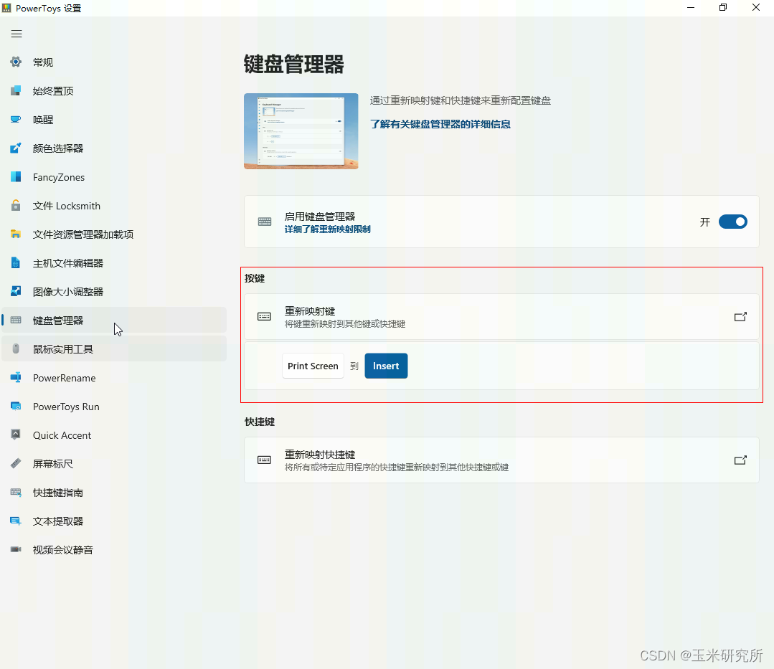The height and width of the screenshot is (669, 774).
Task: Open 文件资源管理器加载项 page
Action: 114,234
